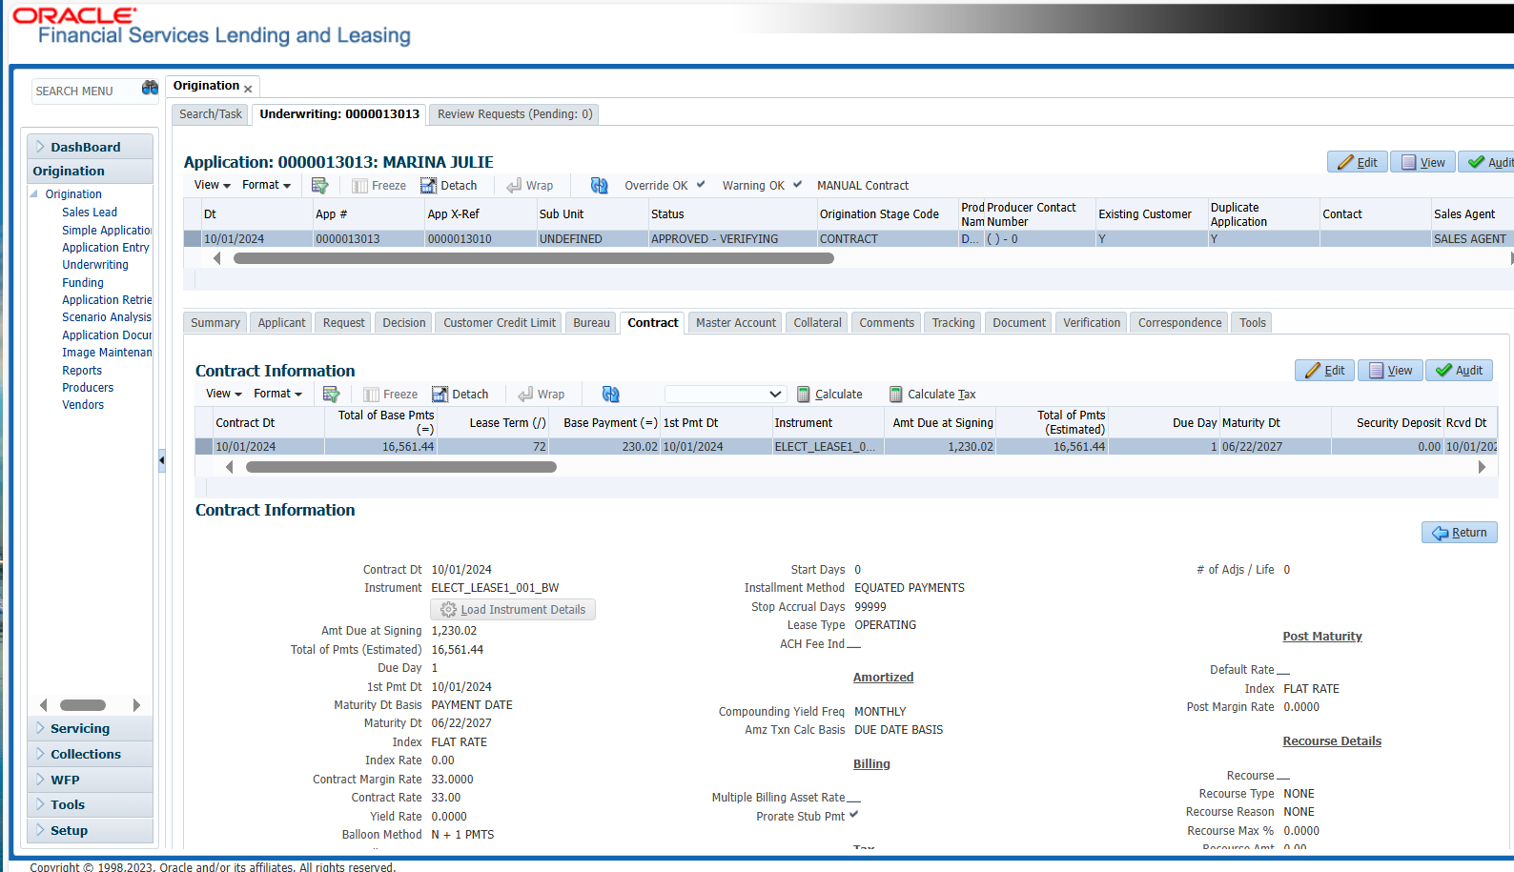Viewport: 1514px width, 872px height.
Task: Click the Detach icon in Contract Information toolbar
Action: 440,395
